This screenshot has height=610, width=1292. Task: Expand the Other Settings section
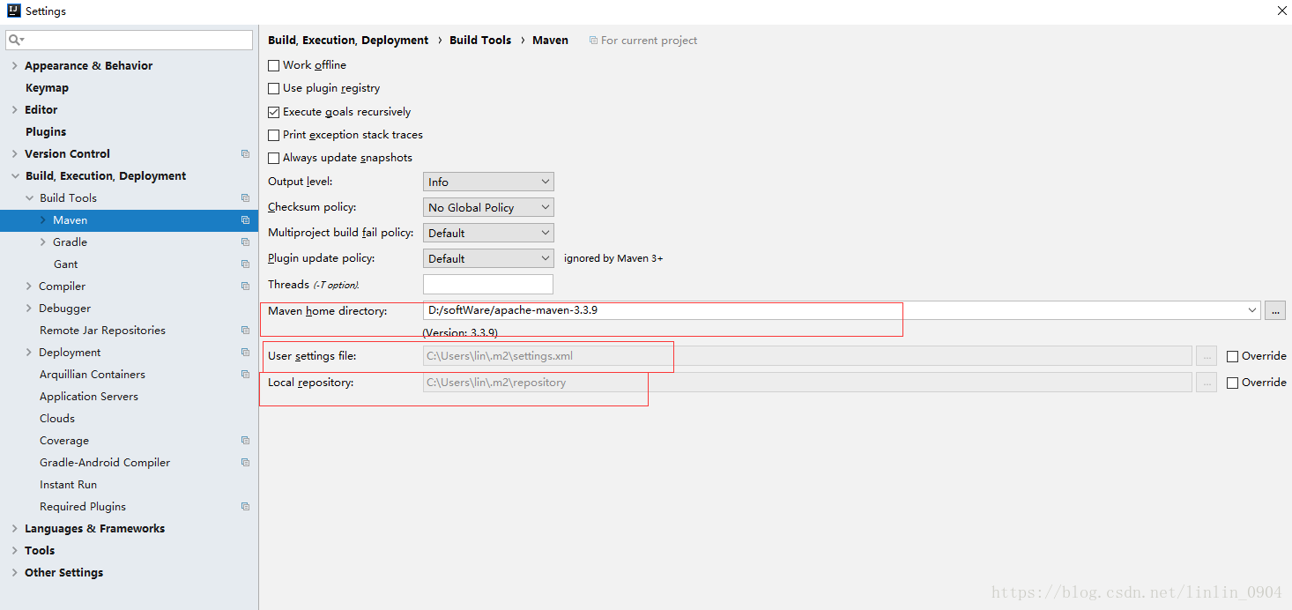[14, 572]
